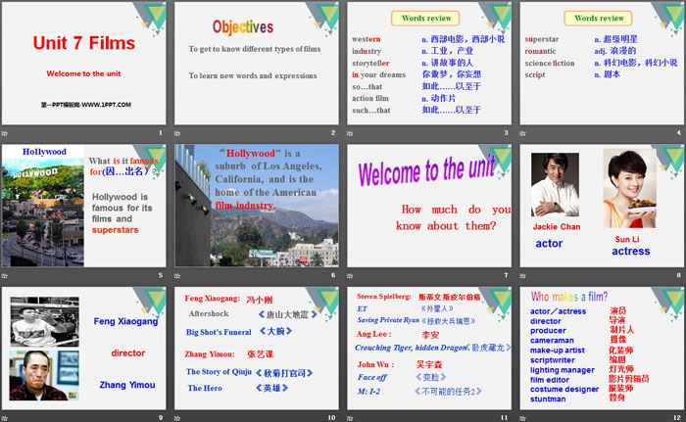Click animation star icon under slide 12
Viewport: 686px width, 422px height.
coord(522,418)
